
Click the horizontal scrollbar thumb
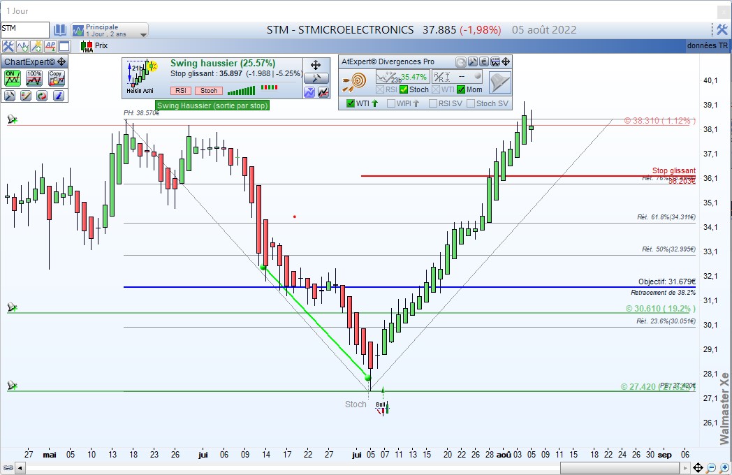pos(620,467)
